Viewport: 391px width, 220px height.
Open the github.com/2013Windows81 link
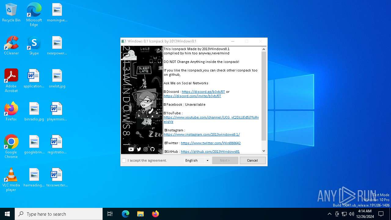tap(210, 152)
